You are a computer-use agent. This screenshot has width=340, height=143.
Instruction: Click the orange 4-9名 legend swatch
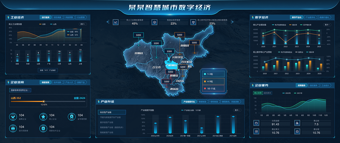point(205,81)
